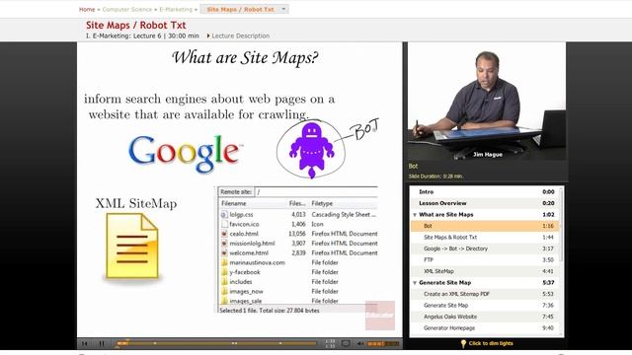Select the favicon.ico file row
The height and width of the screenshot is (355, 632).
pos(298,224)
